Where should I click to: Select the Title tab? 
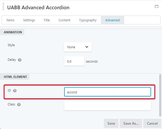pyautogui.click(x=47, y=20)
